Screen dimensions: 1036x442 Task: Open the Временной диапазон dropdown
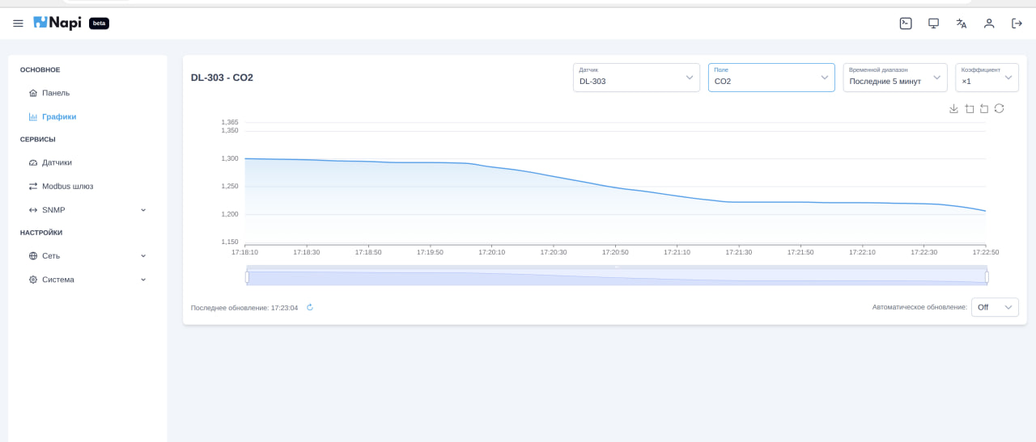pos(895,78)
